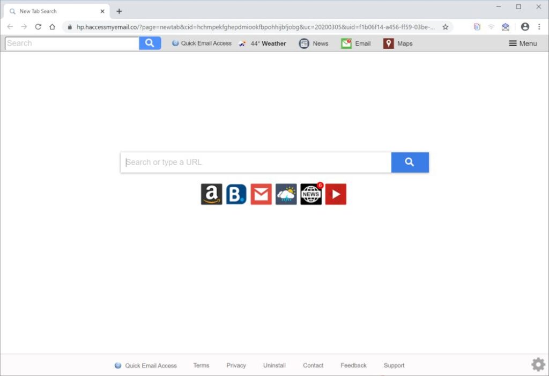Screen dimensions: 549x376
Task: Open the Email toolbar shortcut
Action: coord(356,43)
